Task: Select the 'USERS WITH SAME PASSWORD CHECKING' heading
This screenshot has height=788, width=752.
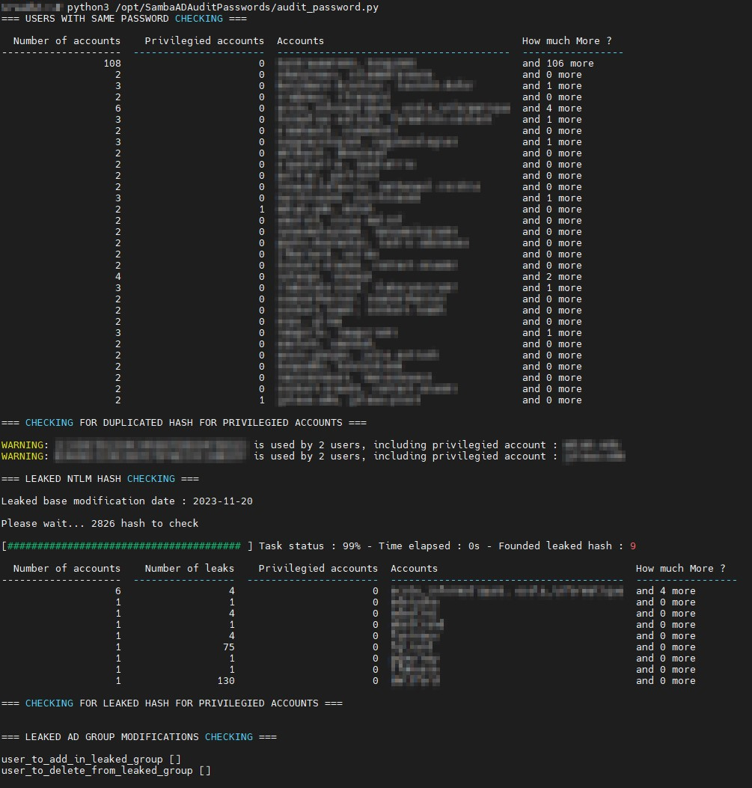Action: click(x=124, y=19)
